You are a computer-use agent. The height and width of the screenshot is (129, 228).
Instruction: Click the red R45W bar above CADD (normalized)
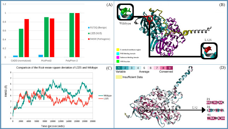(27, 38)
